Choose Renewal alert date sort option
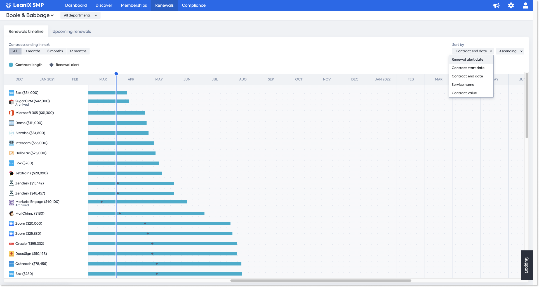Screen dimensions: 539x287 [471, 60]
